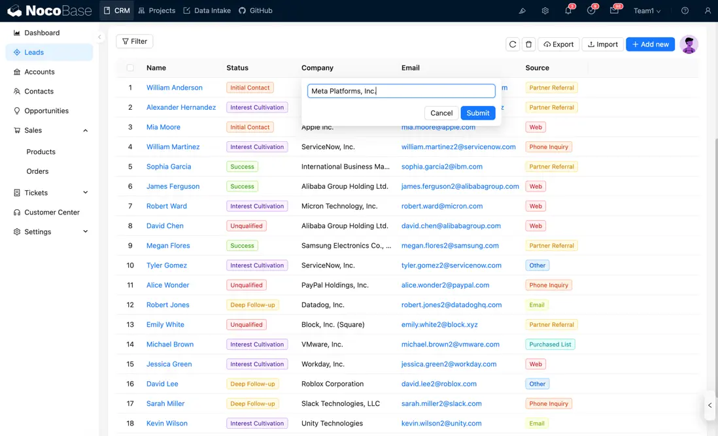Open the settings gear in top bar
718x436 pixels.
(545, 11)
